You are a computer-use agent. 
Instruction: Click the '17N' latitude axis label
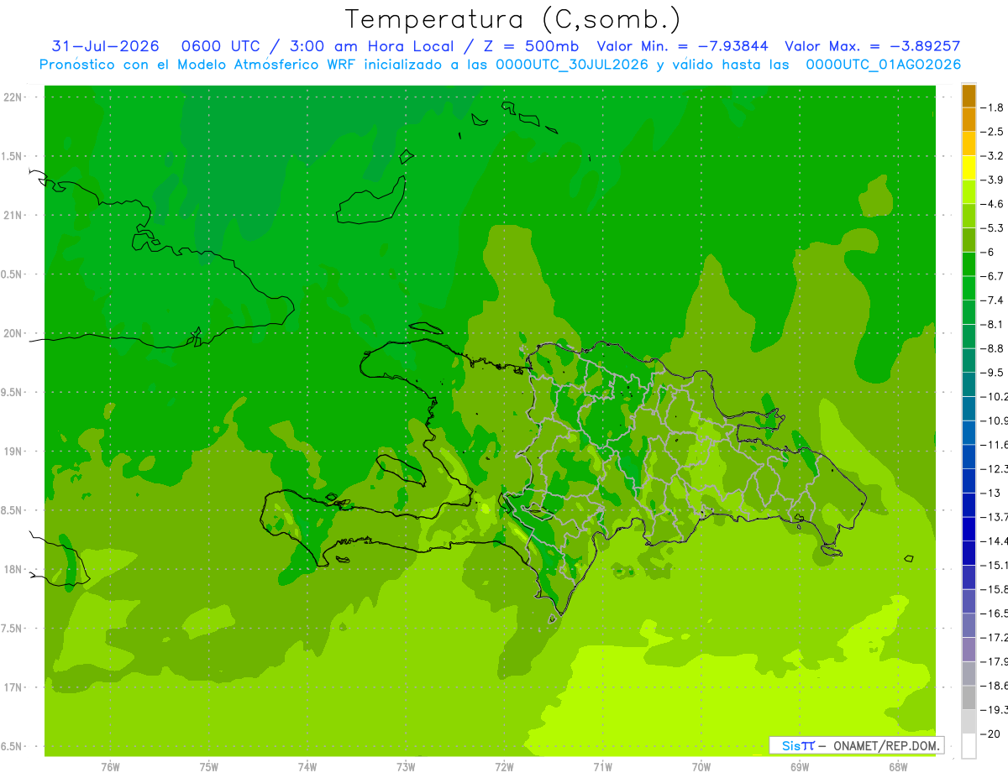13,687
